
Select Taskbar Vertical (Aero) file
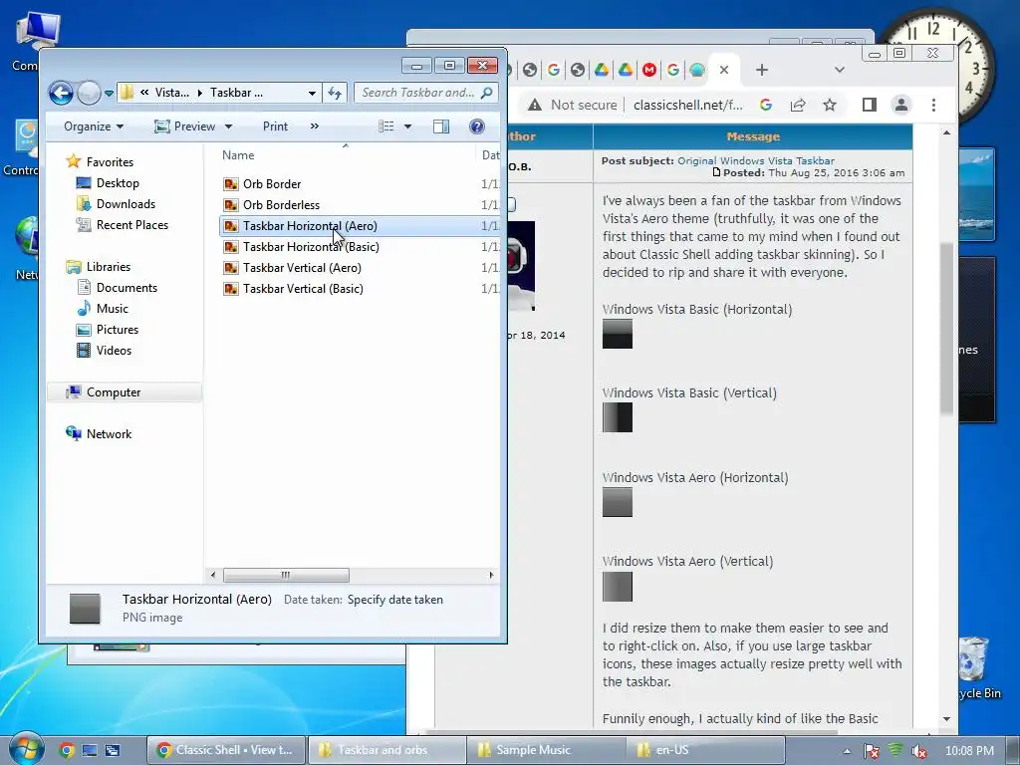tap(302, 267)
